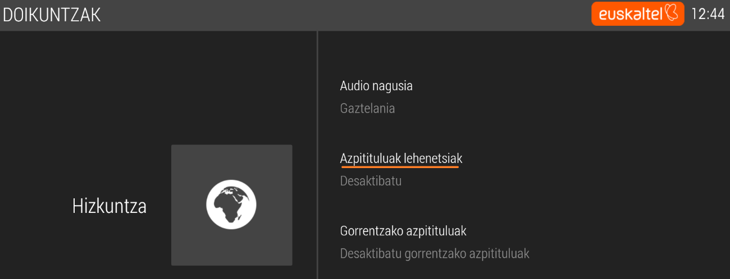Expand Azpitituluak lehenetsiak subtitle options
The height and width of the screenshot is (279, 730).
(x=401, y=159)
